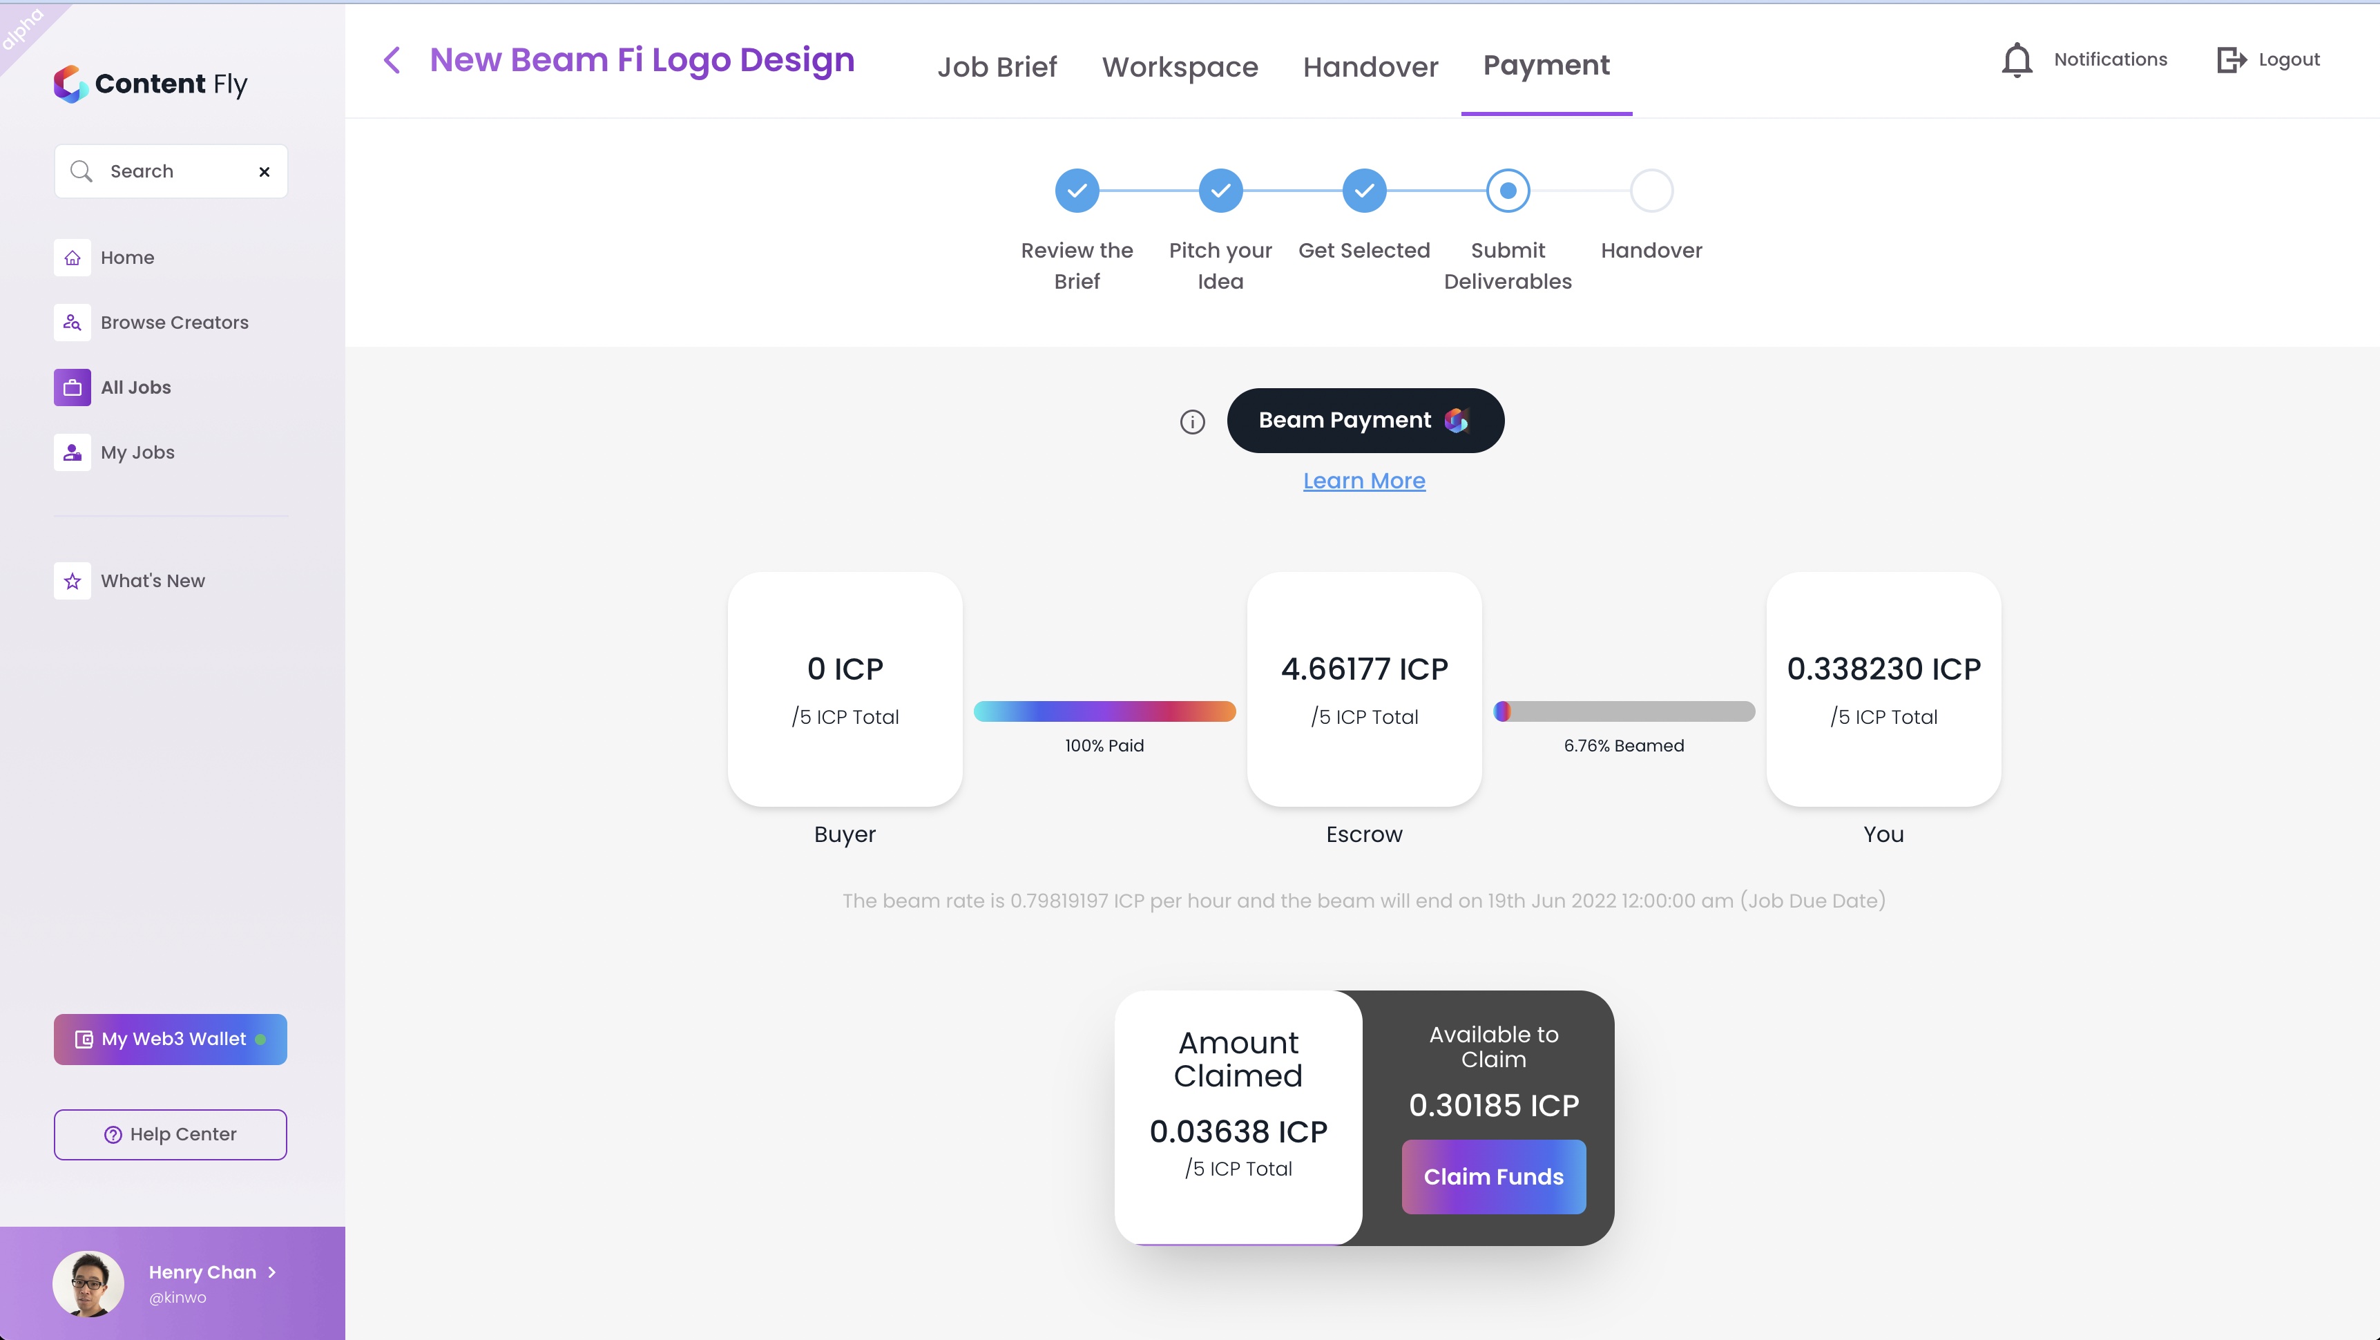Select the Submit Deliverables step circle

pos(1508,191)
